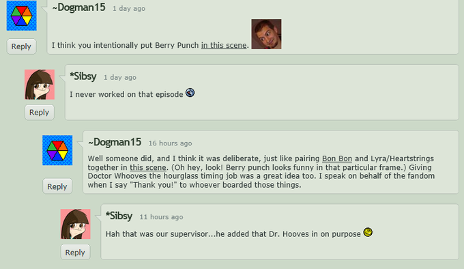Visit *Sibsy username on 11 hours ago comment

119,216
